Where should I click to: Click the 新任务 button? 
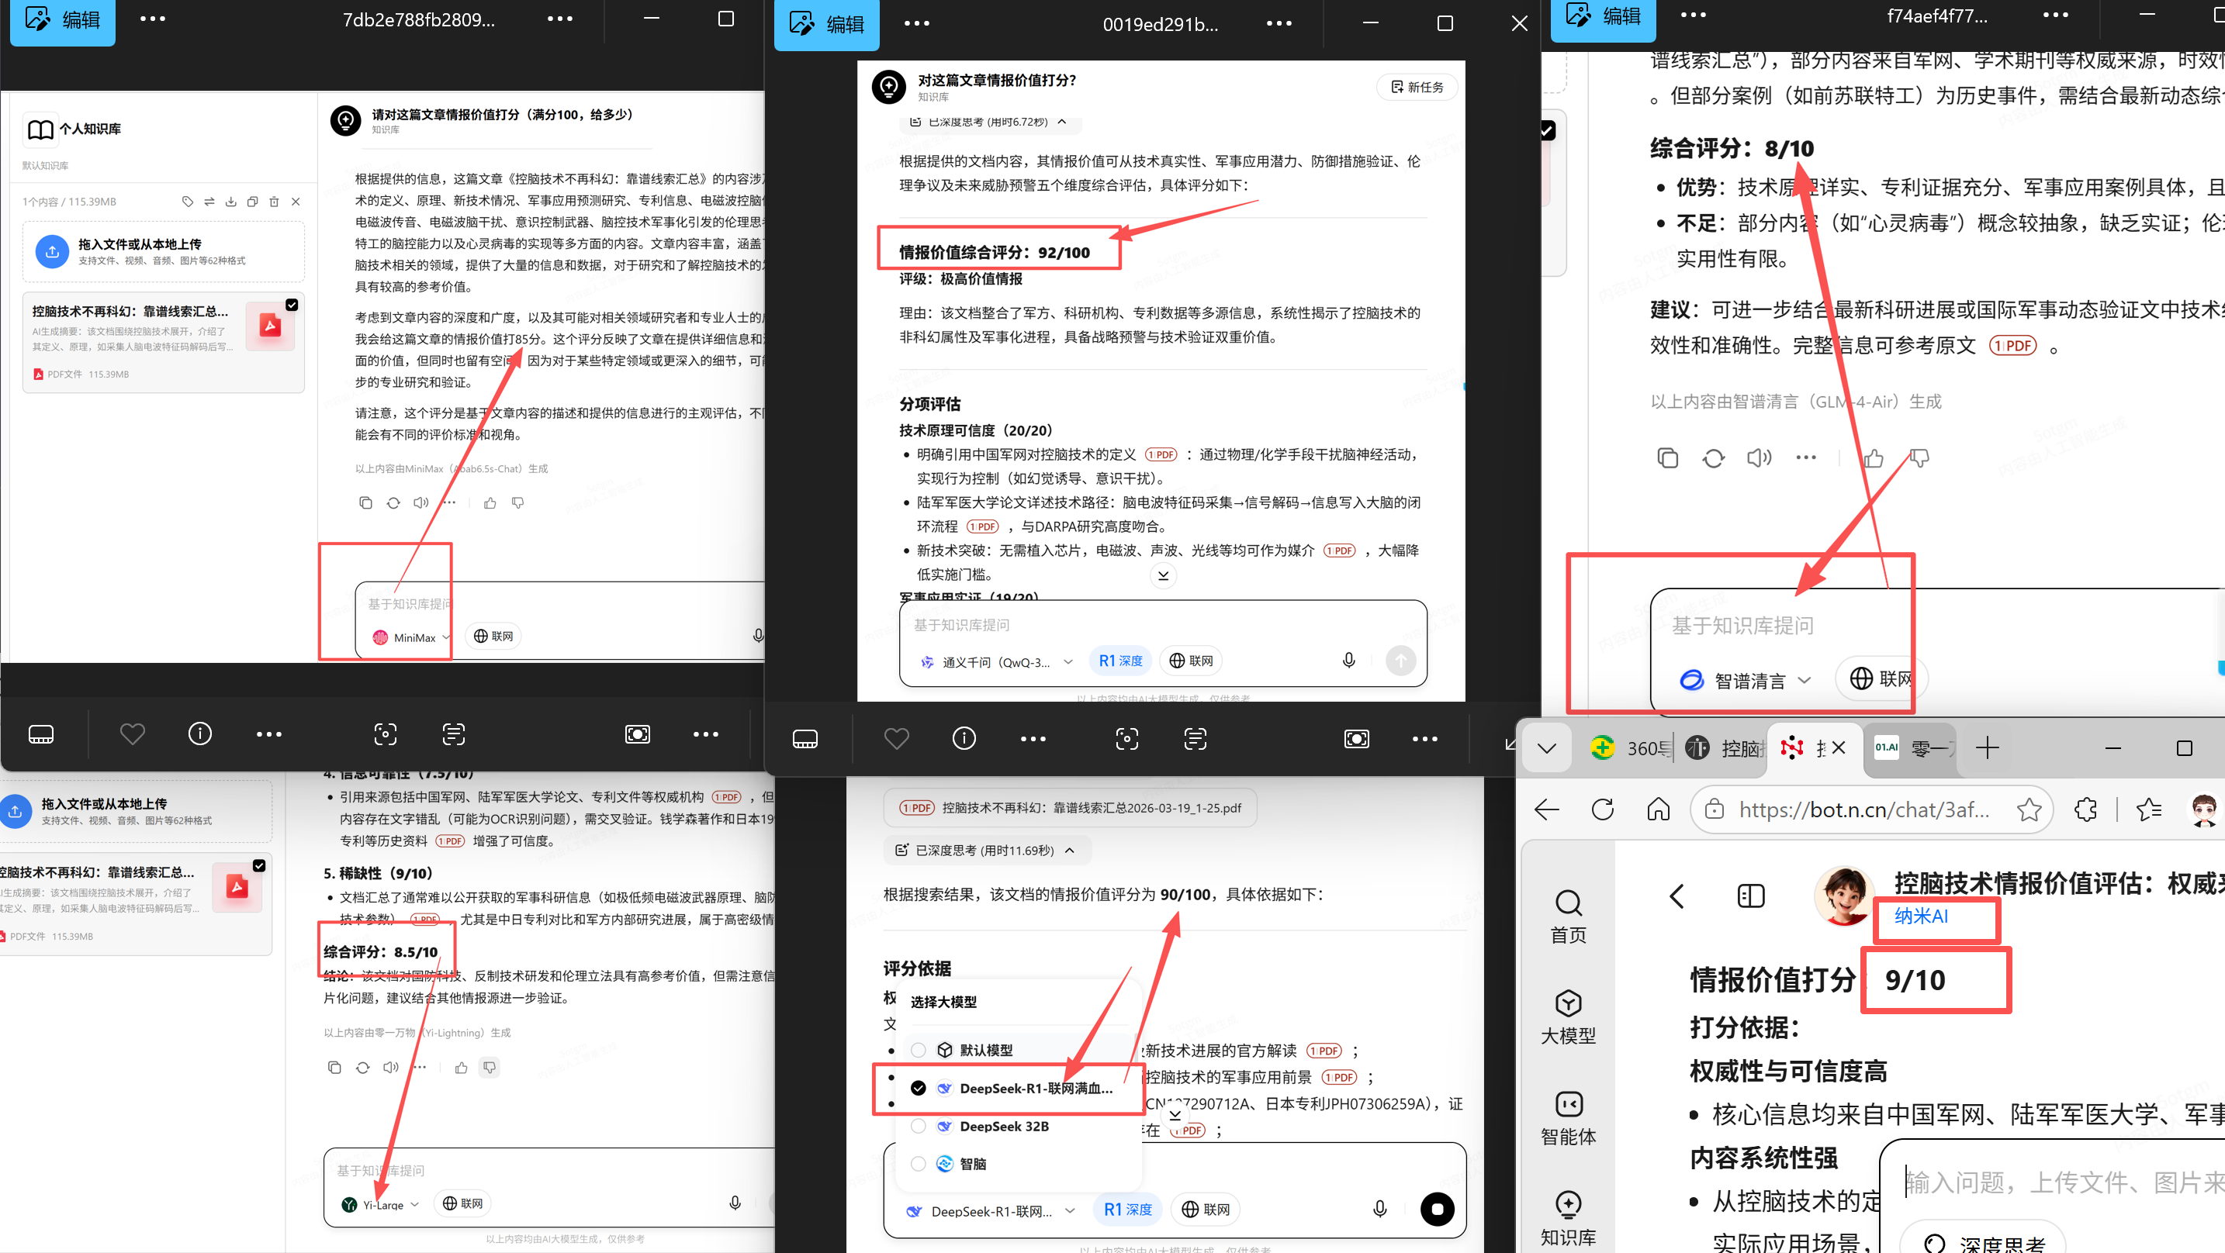click(1417, 86)
